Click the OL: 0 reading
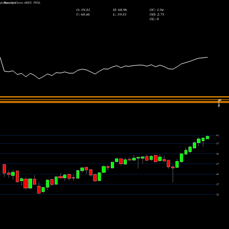The width and height of the screenshot is (229, 229). [x=154, y=19]
